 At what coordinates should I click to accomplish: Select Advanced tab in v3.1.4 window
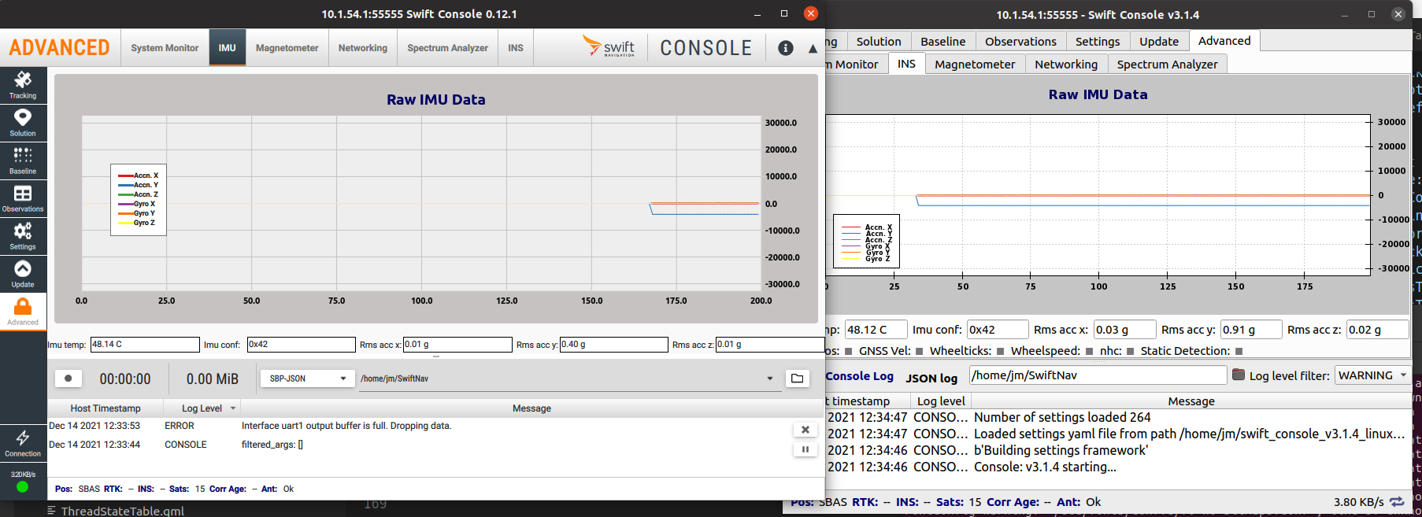pyautogui.click(x=1224, y=41)
